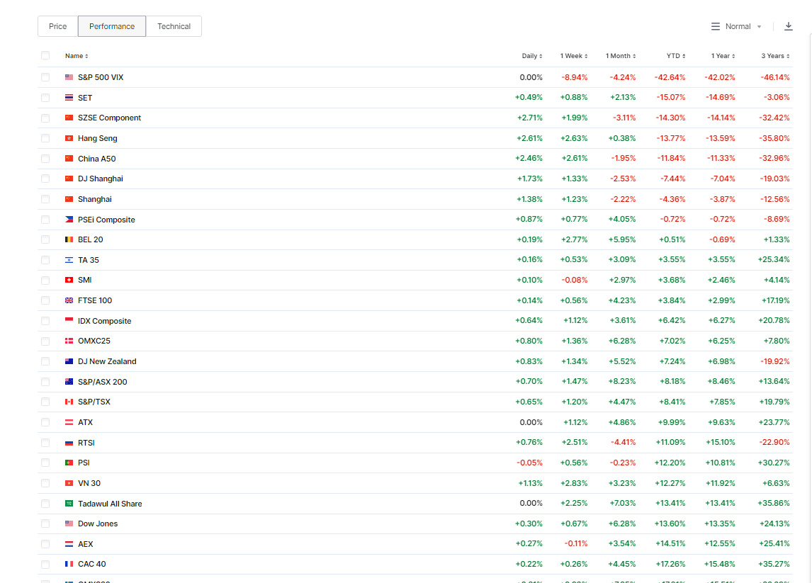Click the UK flag beside FTSE 100
This screenshot has height=583, width=812.
pyautogui.click(x=69, y=300)
